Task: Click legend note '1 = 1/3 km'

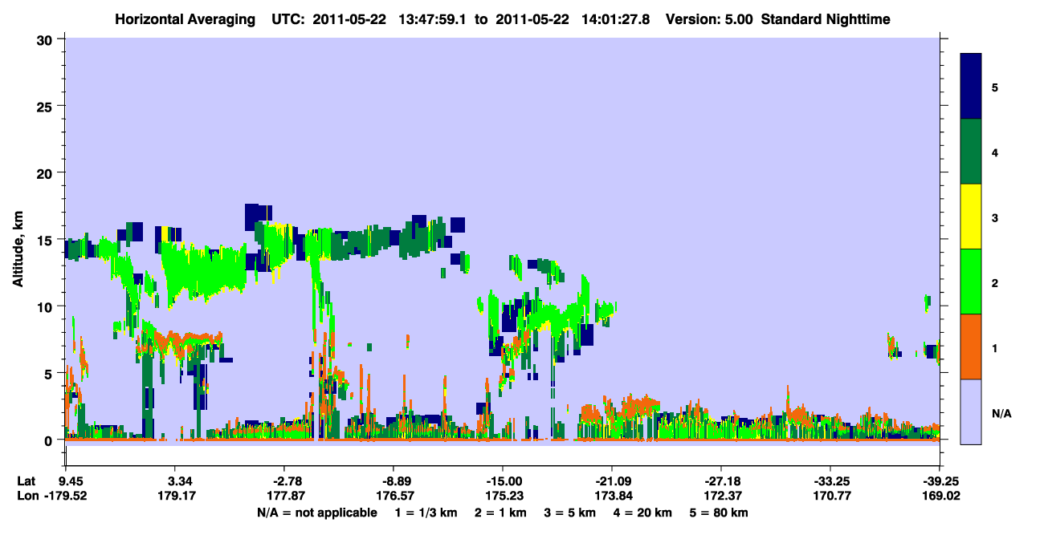Action: coord(426,513)
